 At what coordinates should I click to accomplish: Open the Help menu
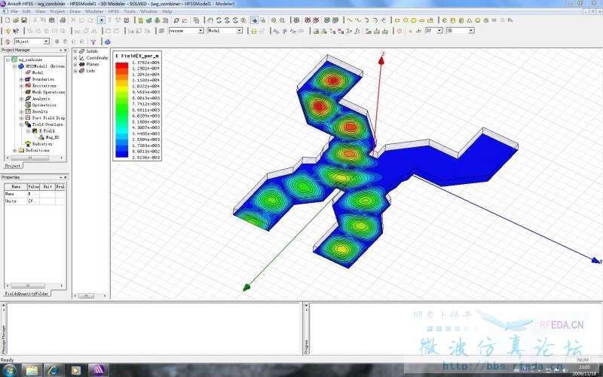167,11
